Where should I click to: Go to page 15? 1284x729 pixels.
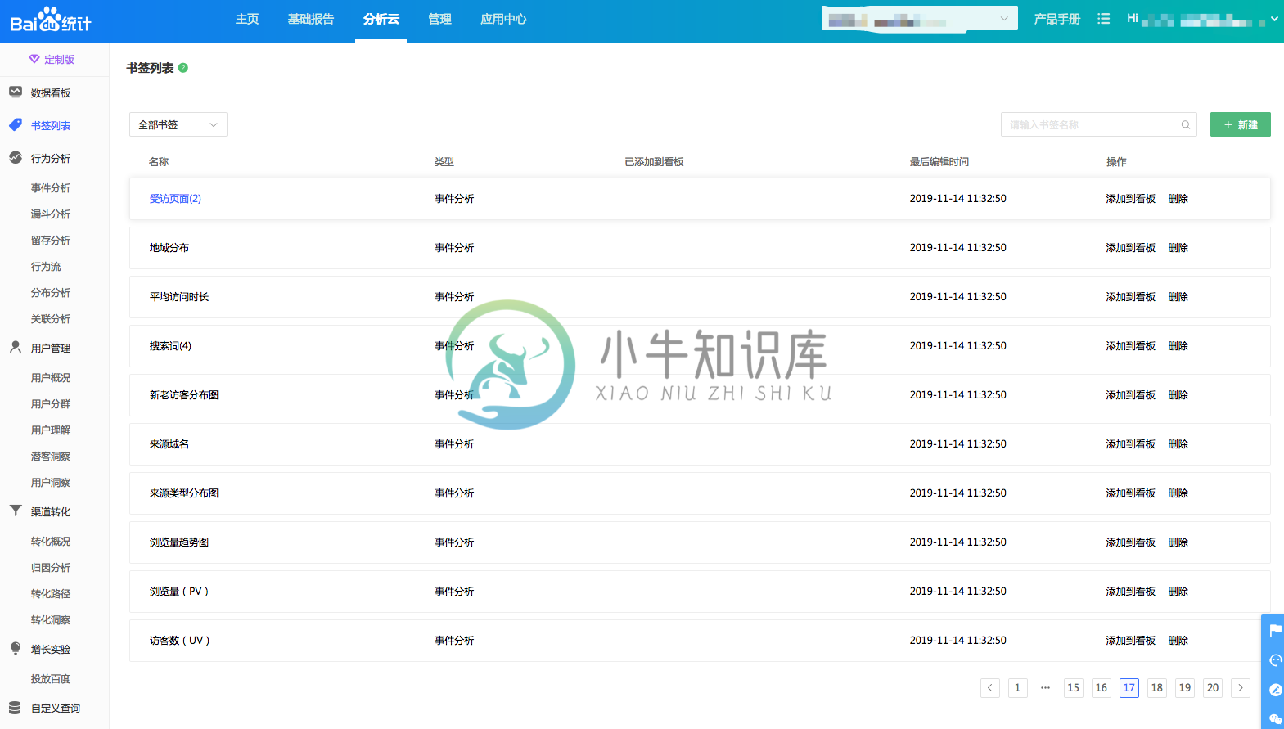(1074, 688)
